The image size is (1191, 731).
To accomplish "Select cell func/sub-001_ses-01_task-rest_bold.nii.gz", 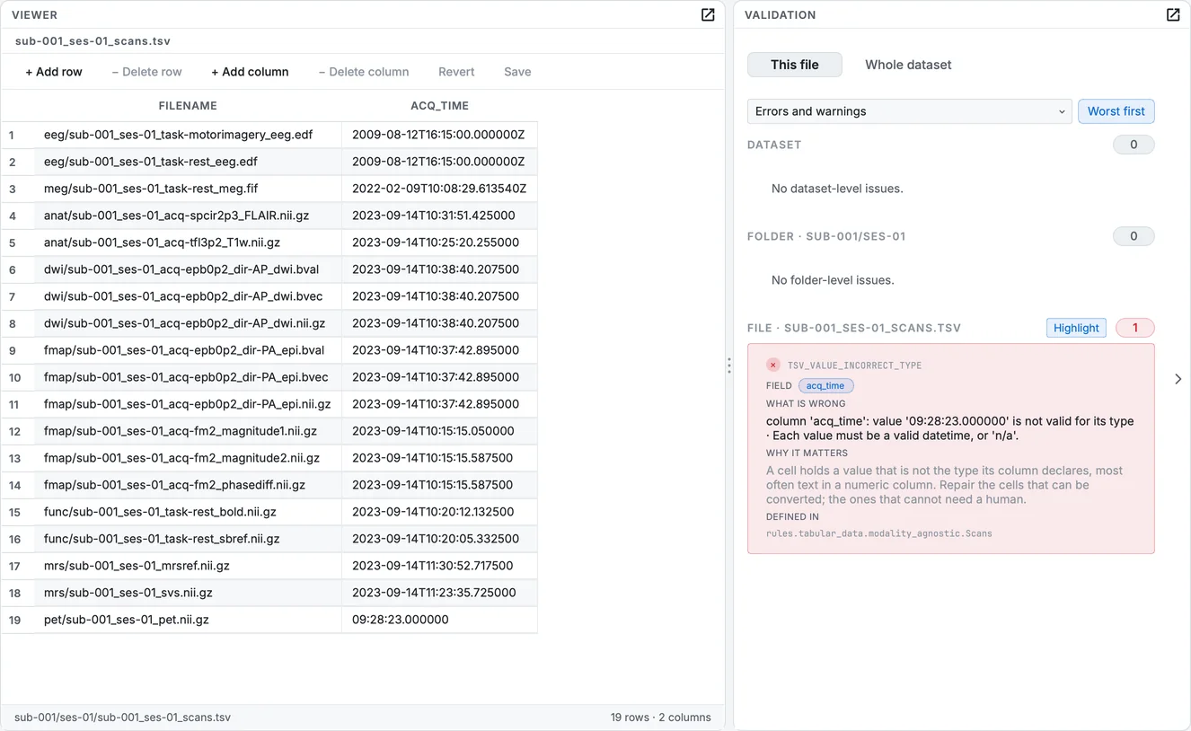I will [x=188, y=512].
